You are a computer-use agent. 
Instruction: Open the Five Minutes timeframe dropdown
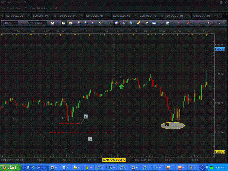[46, 23]
